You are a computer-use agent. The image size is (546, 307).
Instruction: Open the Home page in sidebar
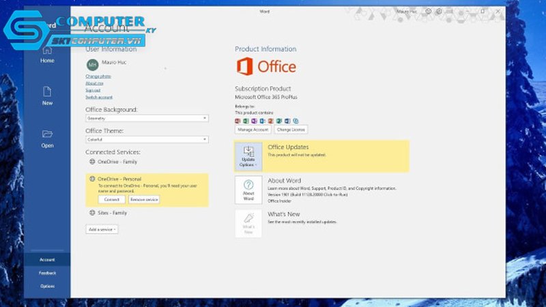(47, 55)
